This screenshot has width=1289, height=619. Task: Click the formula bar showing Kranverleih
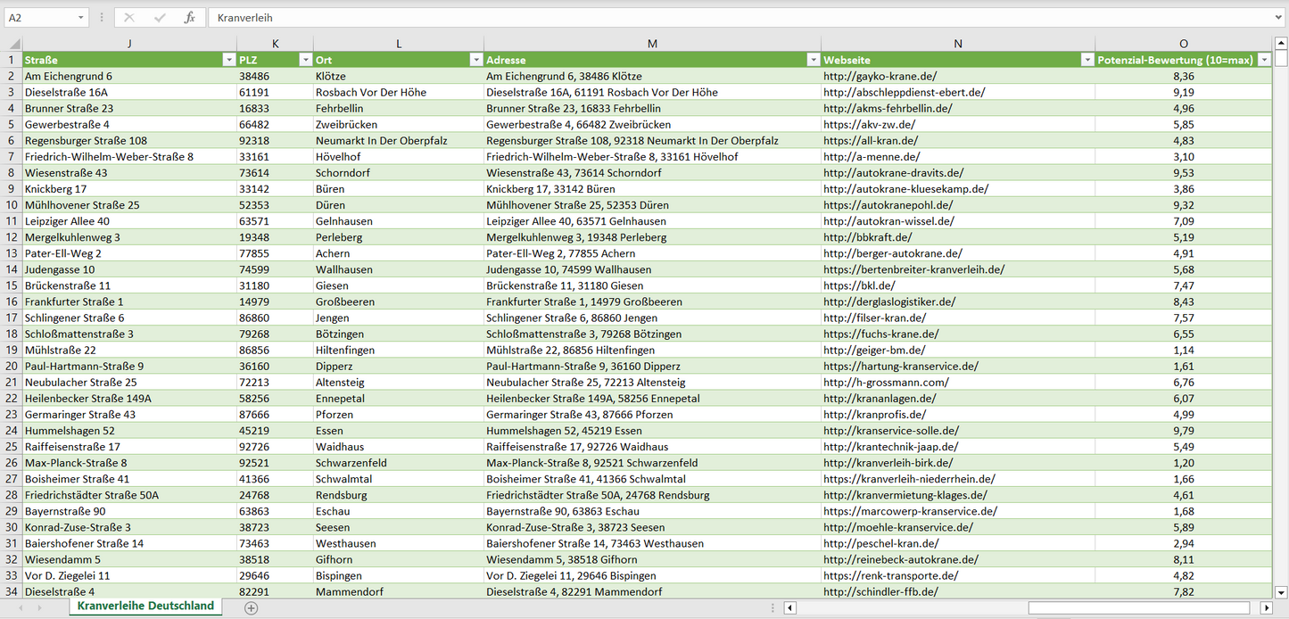714,18
